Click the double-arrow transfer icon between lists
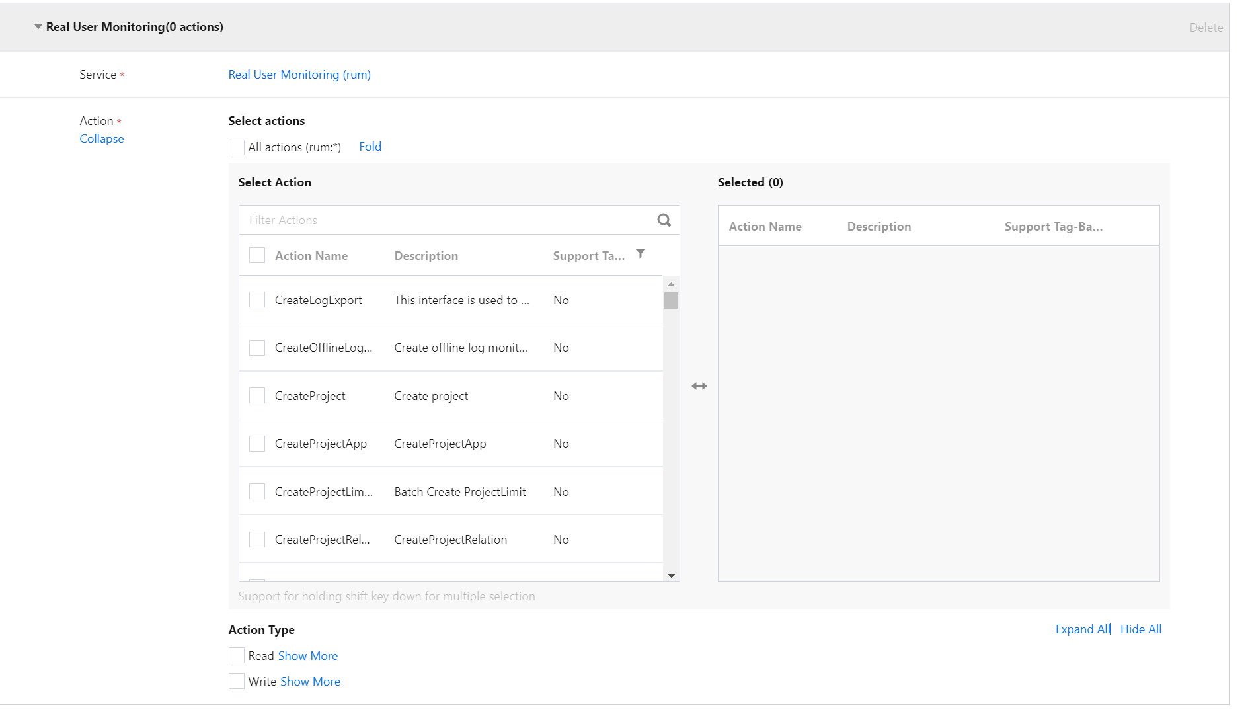Viewport: 1248px width, 726px height. point(699,386)
